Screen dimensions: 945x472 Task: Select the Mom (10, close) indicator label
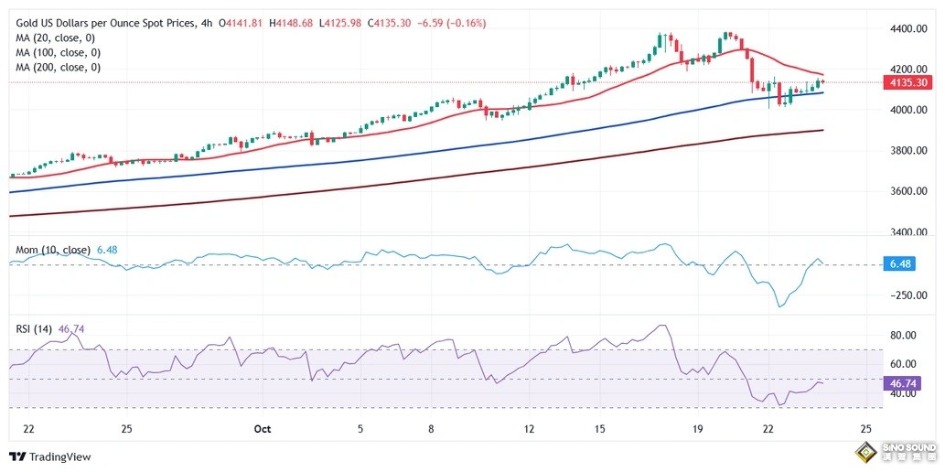53,250
